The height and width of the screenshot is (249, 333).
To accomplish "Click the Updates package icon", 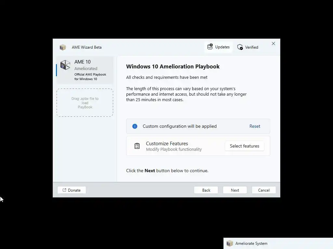I will point(210,46).
